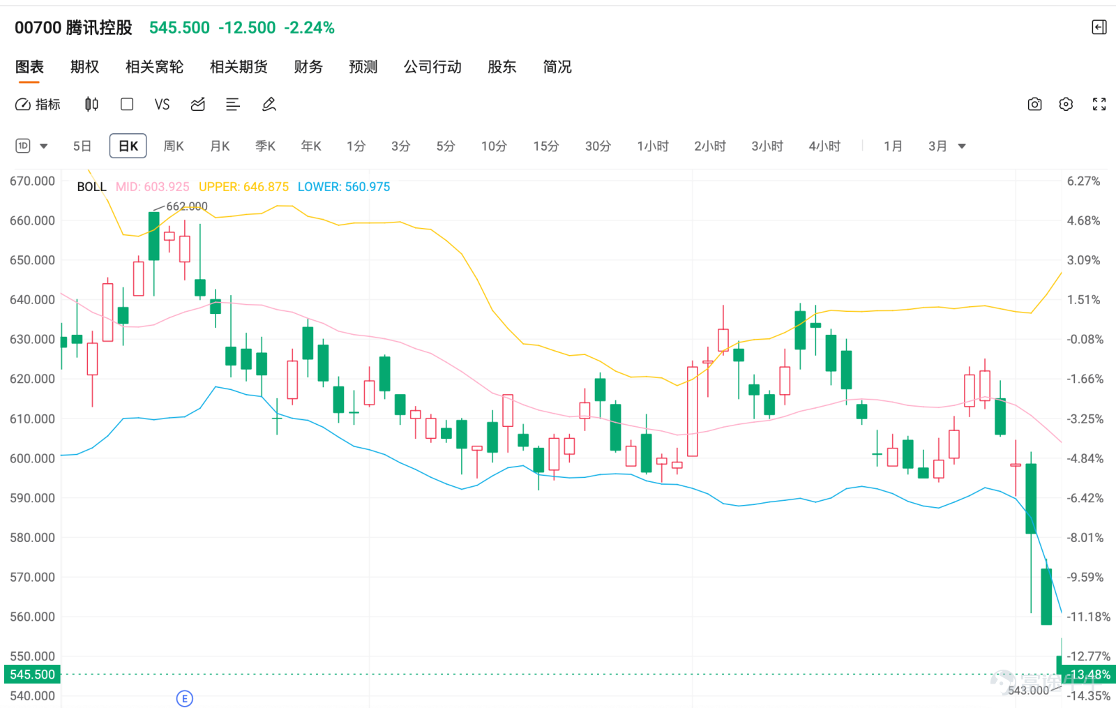Screen dimensions: 1116x708
Task: Open the 预测 tab
Action: pyautogui.click(x=363, y=67)
